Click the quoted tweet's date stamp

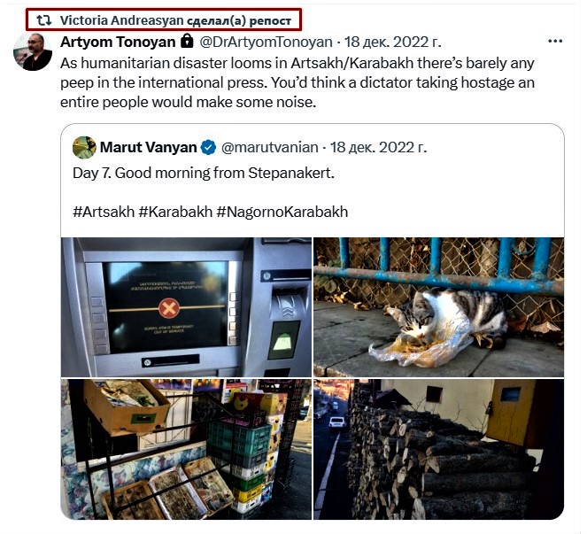(378, 148)
